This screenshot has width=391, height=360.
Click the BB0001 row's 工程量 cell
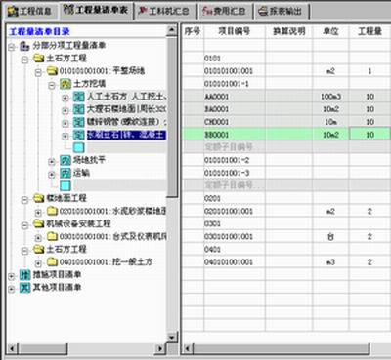(369, 135)
